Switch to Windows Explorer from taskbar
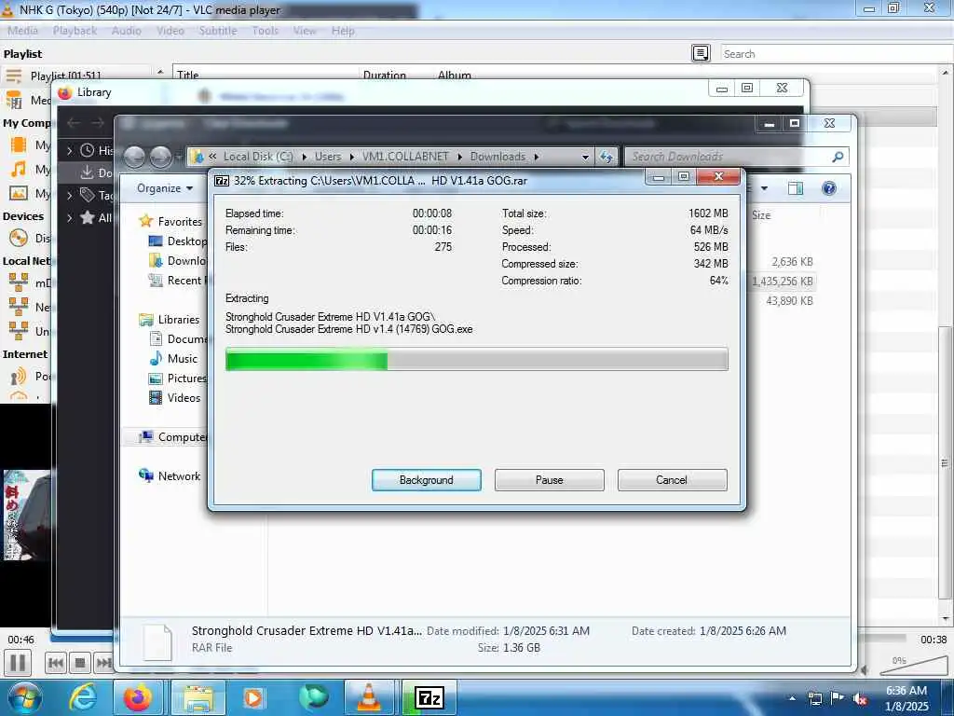954x716 pixels. tap(198, 697)
